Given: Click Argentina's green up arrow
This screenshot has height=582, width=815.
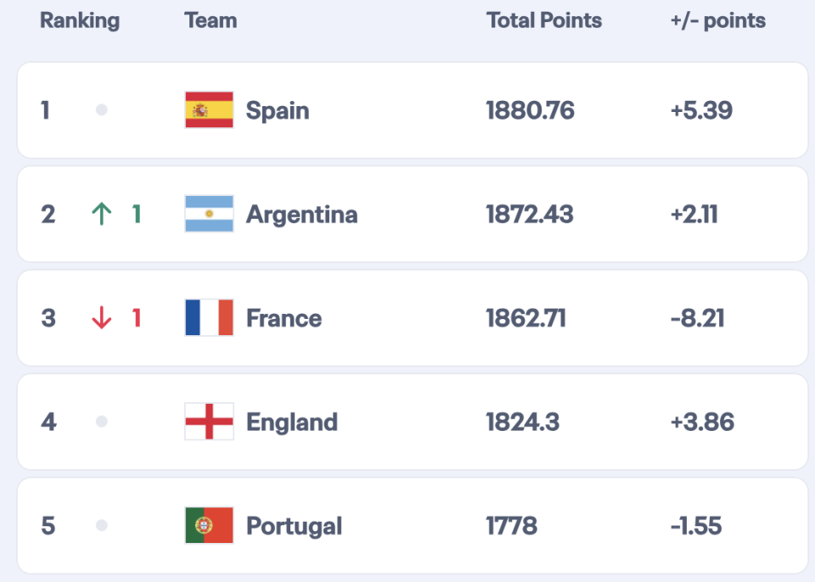Looking at the screenshot, I should (101, 214).
